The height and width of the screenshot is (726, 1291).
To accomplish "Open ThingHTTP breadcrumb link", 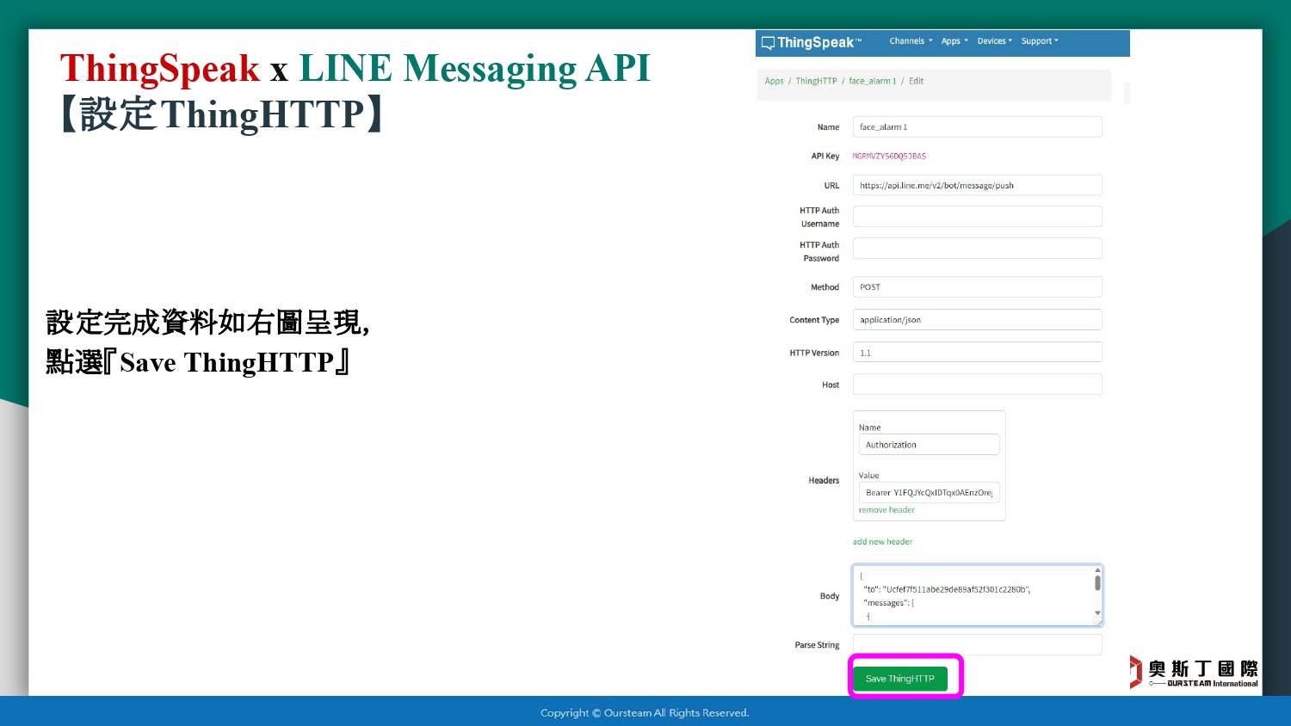I will click(816, 81).
